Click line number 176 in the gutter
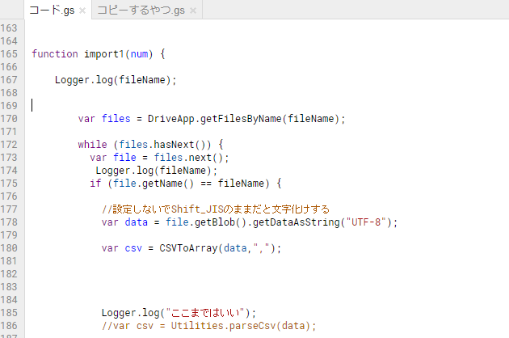The width and height of the screenshot is (509, 338). pyautogui.click(x=10, y=196)
